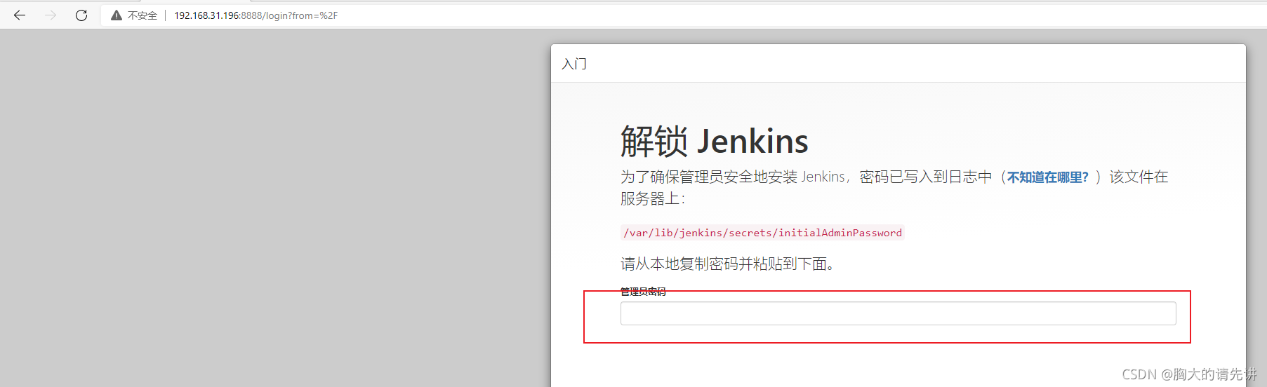Reload the page with the refresh icon

point(81,15)
